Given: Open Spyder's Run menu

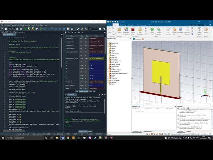Looking at the screenshot, I should pos(18,25).
